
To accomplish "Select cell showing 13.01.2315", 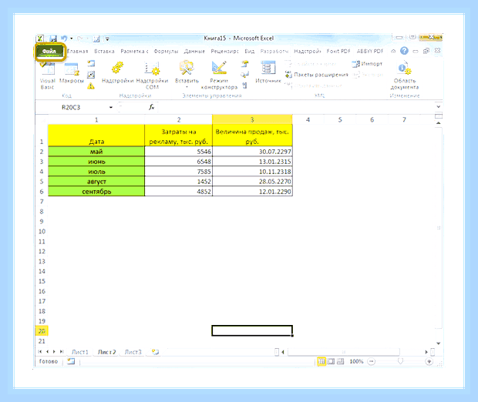I will (252, 162).
